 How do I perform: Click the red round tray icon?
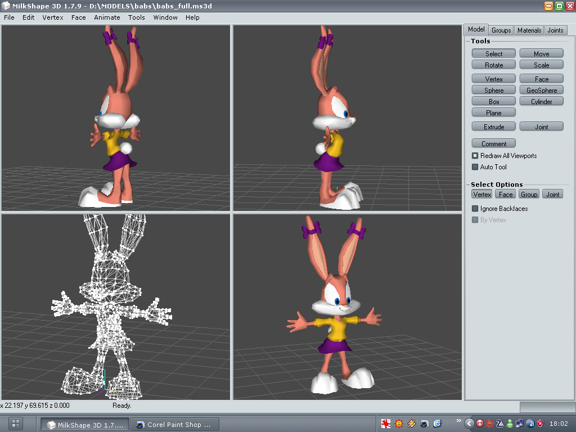[x=480, y=424]
